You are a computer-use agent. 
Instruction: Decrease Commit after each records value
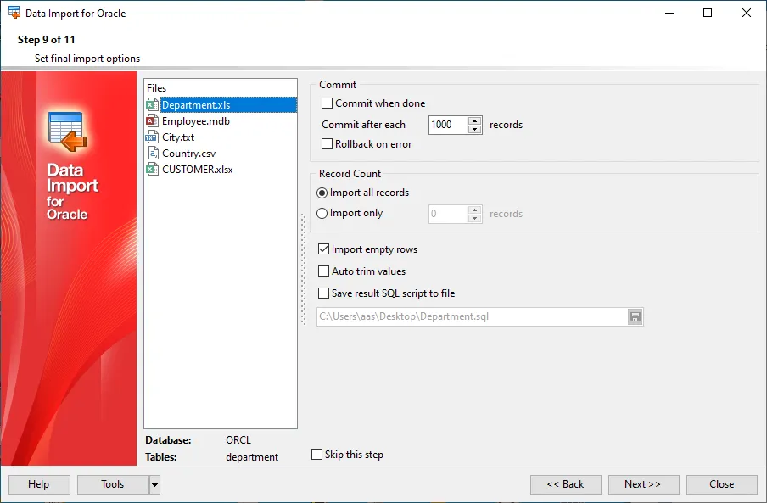click(x=474, y=130)
